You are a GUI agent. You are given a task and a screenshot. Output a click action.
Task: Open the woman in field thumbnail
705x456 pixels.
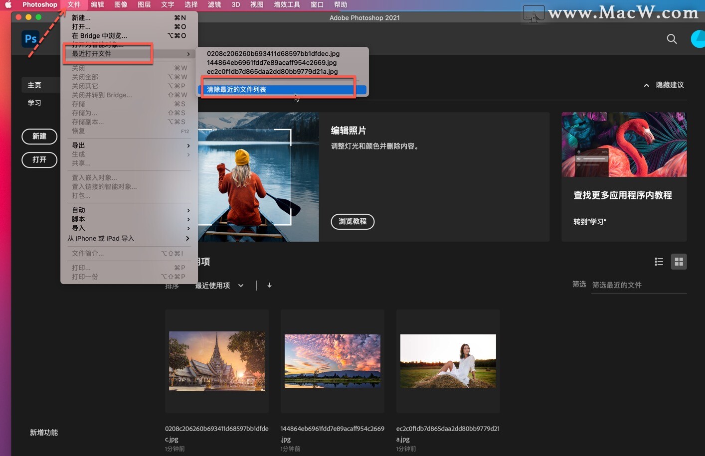pyautogui.click(x=448, y=361)
